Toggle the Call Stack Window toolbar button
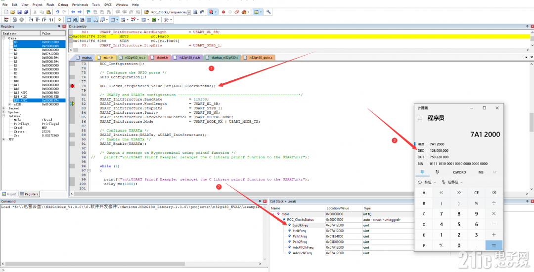This screenshot has height=272, width=534. 95,20
